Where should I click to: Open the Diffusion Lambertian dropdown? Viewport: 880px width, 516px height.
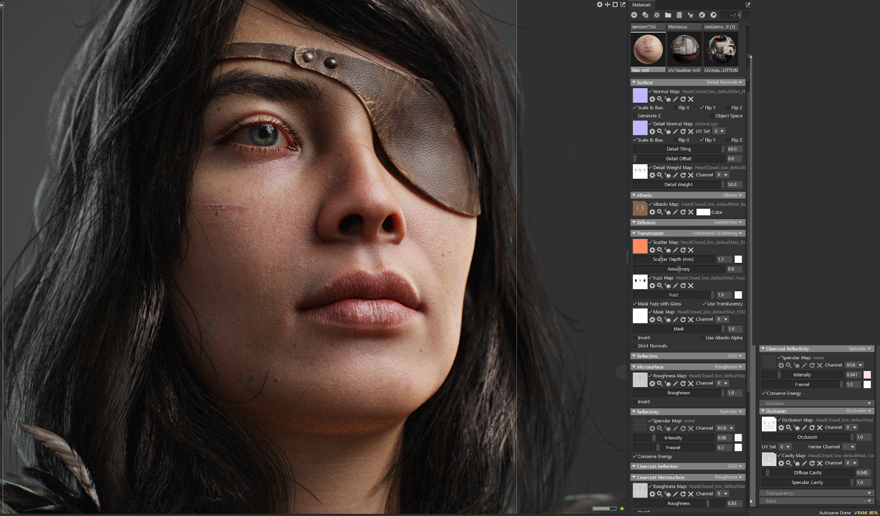point(728,223)
